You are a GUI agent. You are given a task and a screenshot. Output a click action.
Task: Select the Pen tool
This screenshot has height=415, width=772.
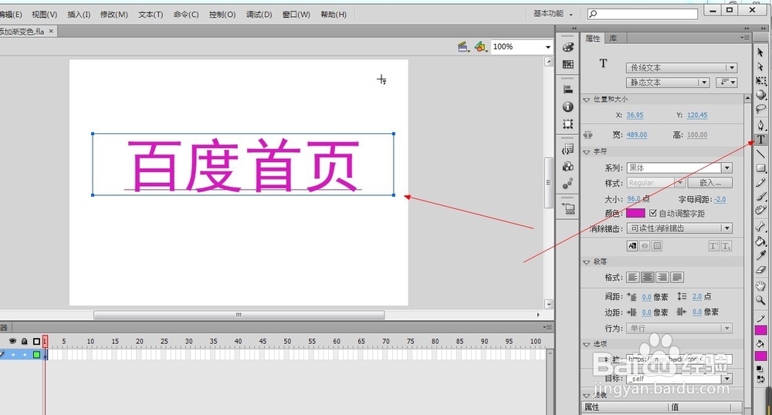(760, 125)
